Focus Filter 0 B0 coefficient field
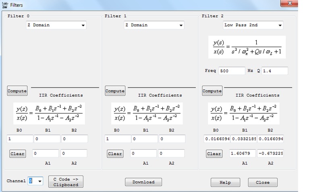Screen dimensions: 322x192 point(20,139)
